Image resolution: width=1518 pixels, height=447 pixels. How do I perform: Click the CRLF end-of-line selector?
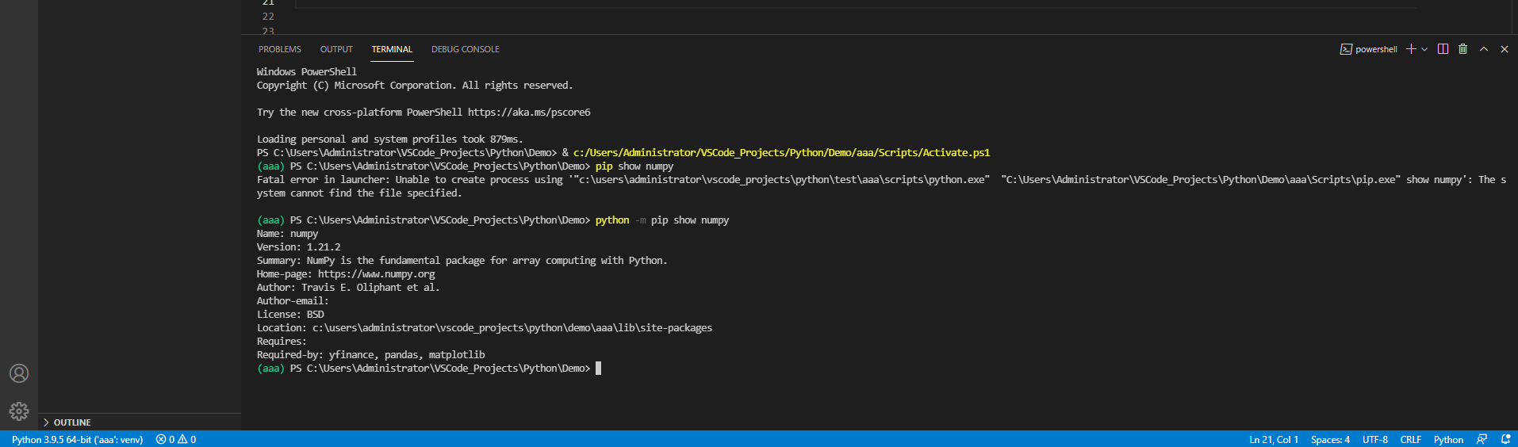coord(1410,440)
